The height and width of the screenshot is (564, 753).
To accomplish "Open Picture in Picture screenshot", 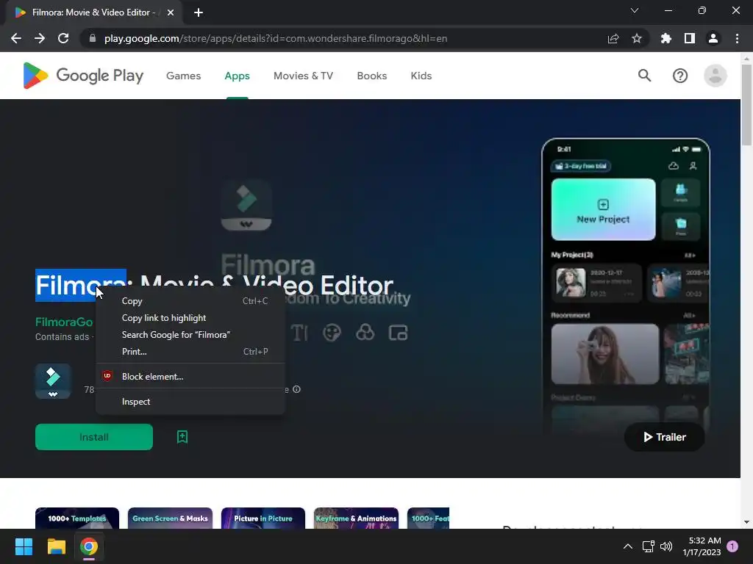I will (x=263, y=518).
